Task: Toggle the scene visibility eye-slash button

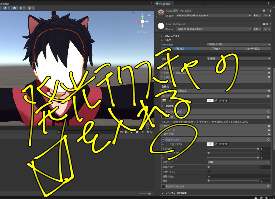Action: point(15,8)
